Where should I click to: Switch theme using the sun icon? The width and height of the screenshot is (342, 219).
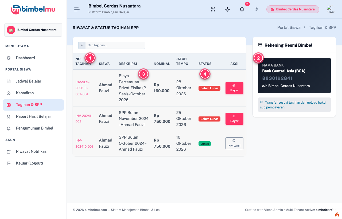(227, 9)
